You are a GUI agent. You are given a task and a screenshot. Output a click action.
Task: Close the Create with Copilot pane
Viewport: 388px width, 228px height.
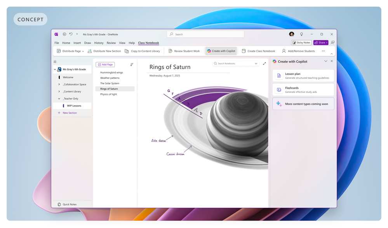[332, 61]
